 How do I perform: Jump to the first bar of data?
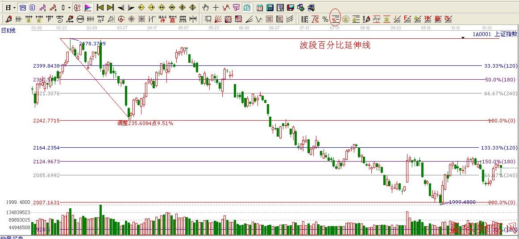click(x=100, y=8)
